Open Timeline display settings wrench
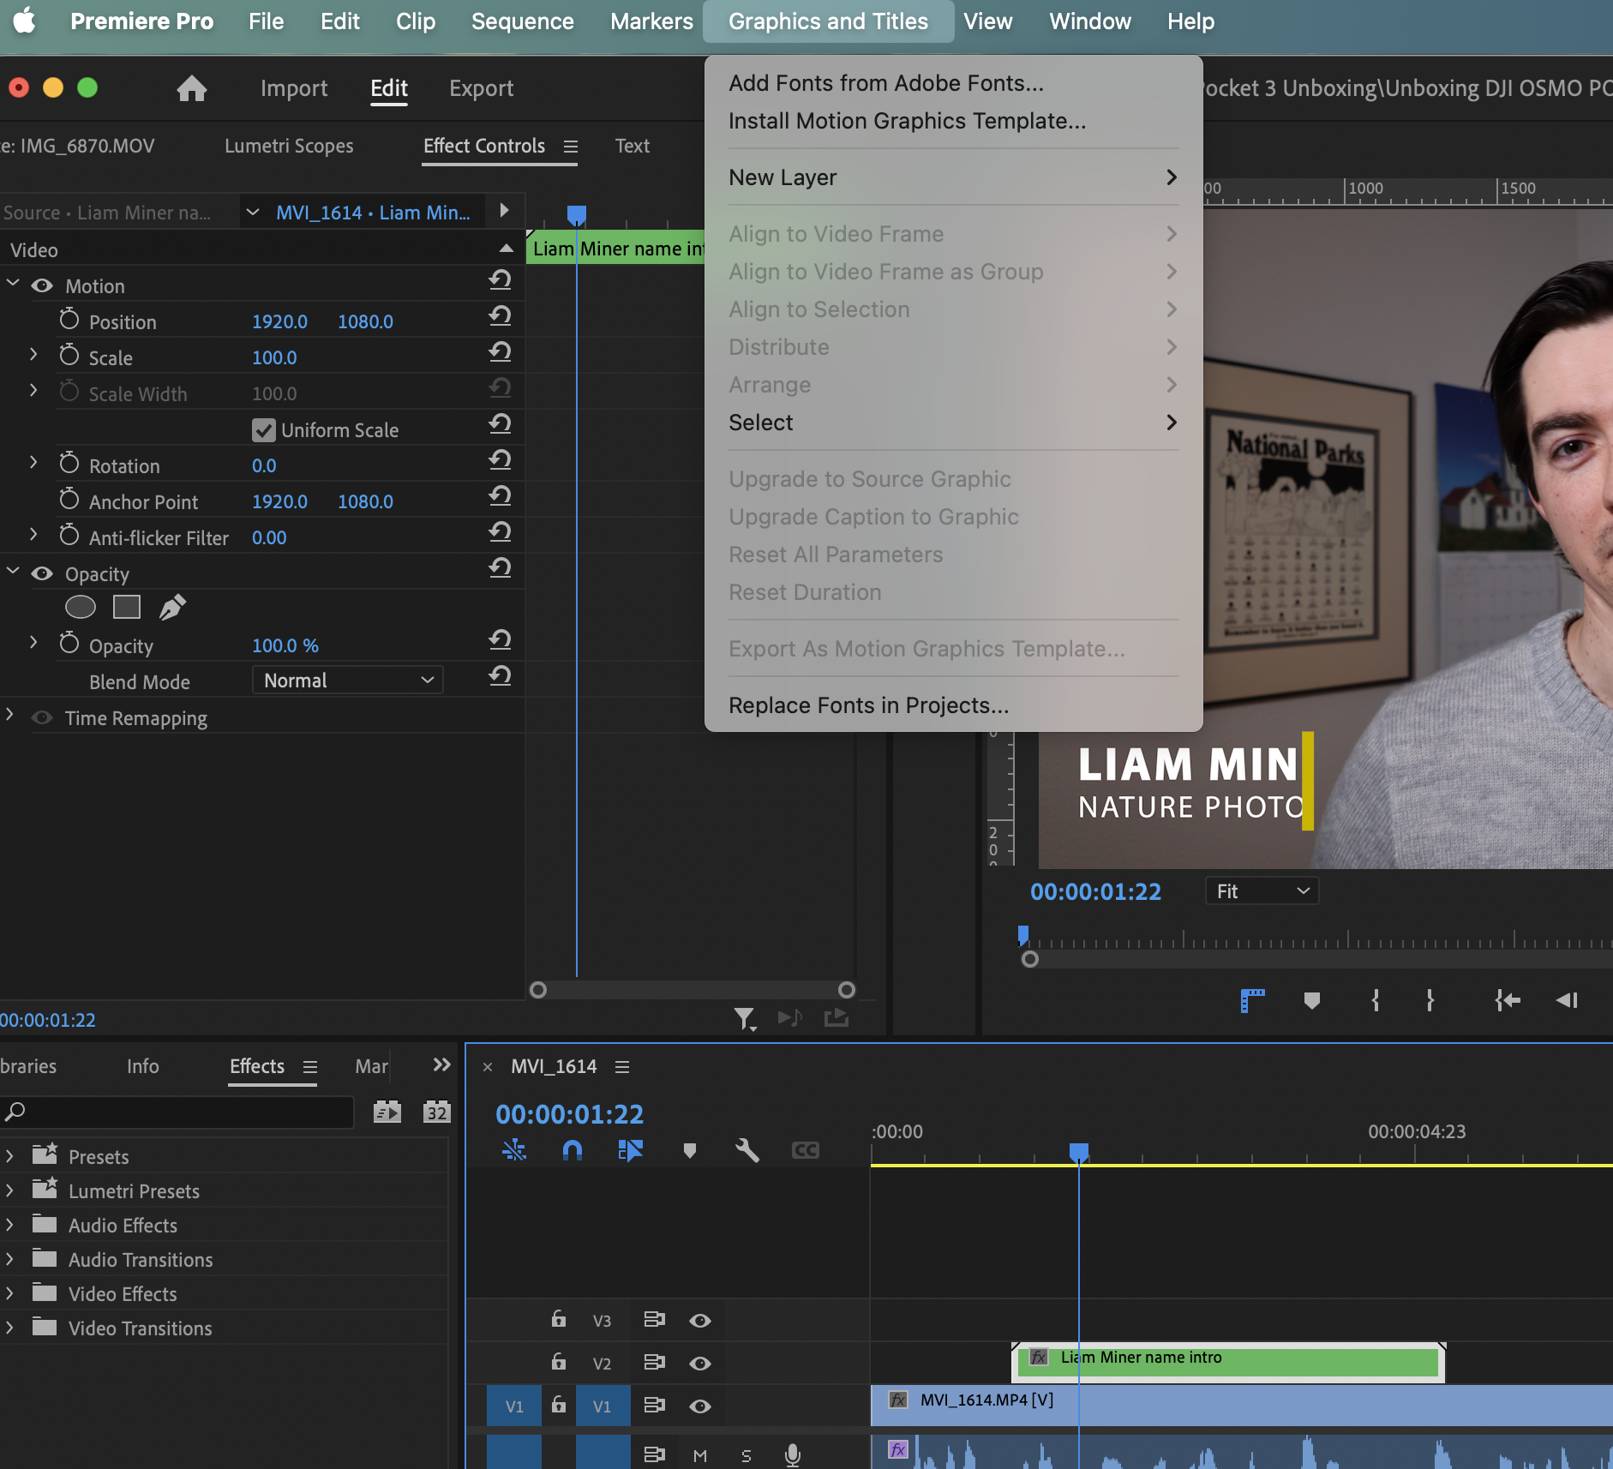The width and height of the screenshot is (1613, 1469). [x=747, y=1150]
